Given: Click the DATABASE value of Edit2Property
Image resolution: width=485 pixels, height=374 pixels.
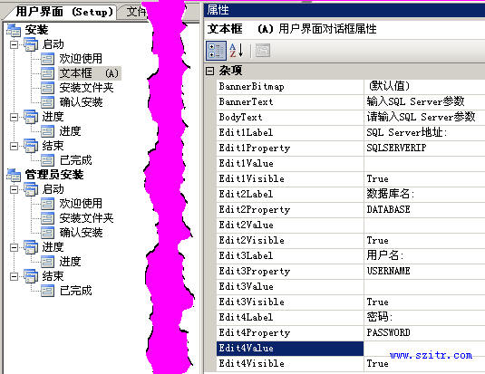Looking at the screenshot, I should pos(389,209).
